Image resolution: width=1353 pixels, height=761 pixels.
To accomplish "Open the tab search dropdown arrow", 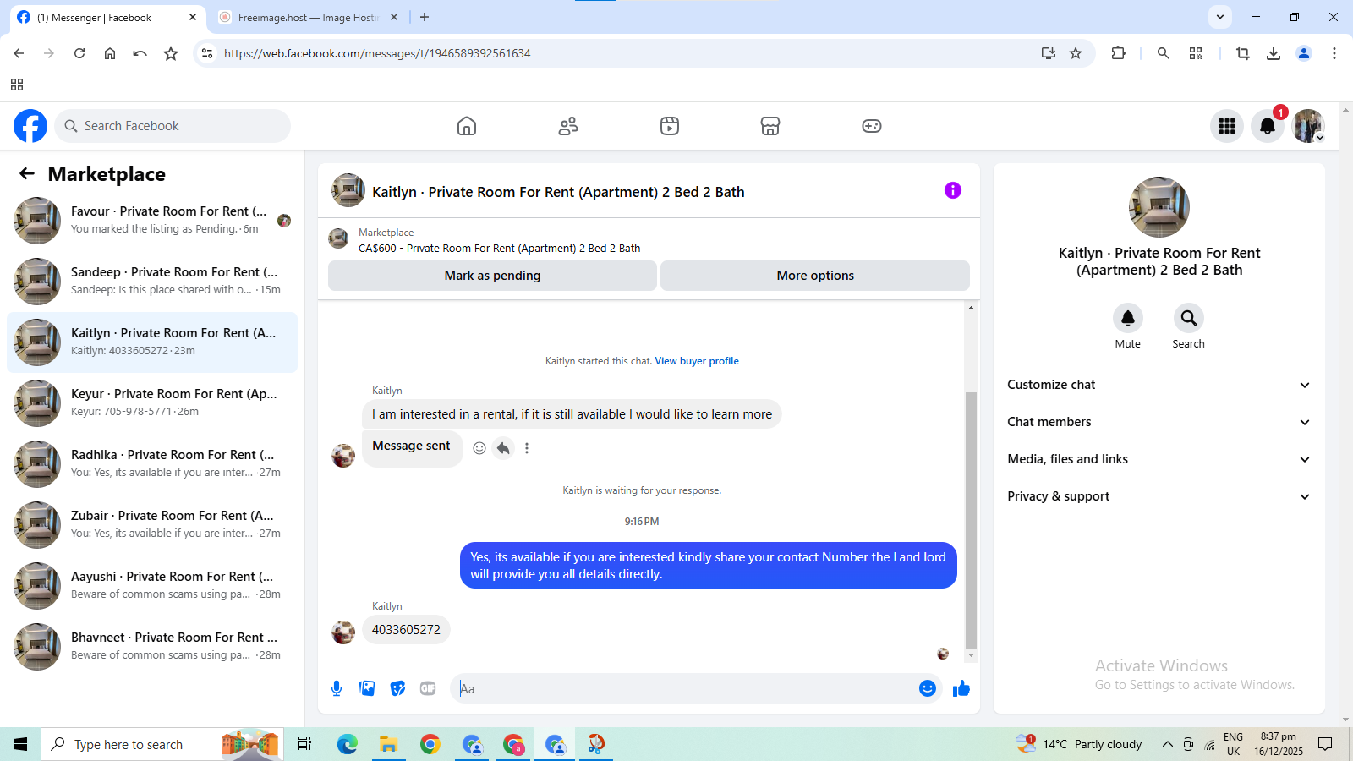I will 1220,17.
